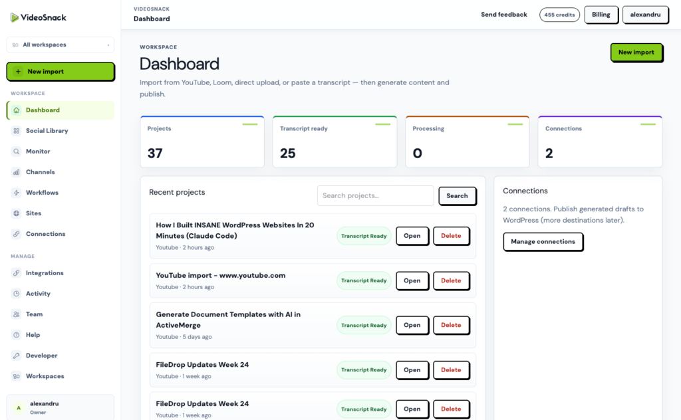Navigate to Sites in sidebar

[x=61, y=213]
